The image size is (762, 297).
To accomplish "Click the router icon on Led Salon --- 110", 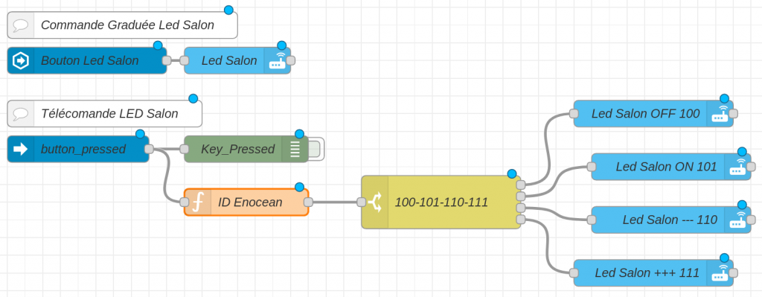I will [x=737, y=220].
